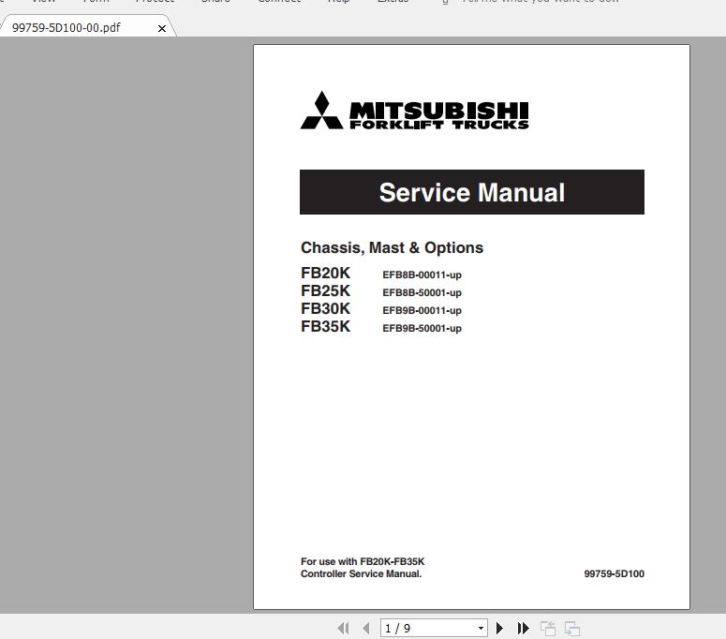Click the next view icon
The image size is (726, 639).
pyautogui.click(x=572, y=629)
